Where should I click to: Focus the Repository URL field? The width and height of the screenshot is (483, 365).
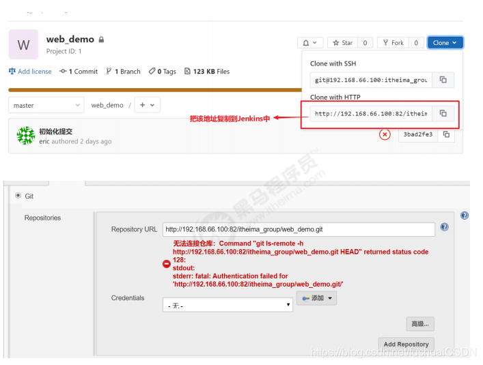point(299,229)
